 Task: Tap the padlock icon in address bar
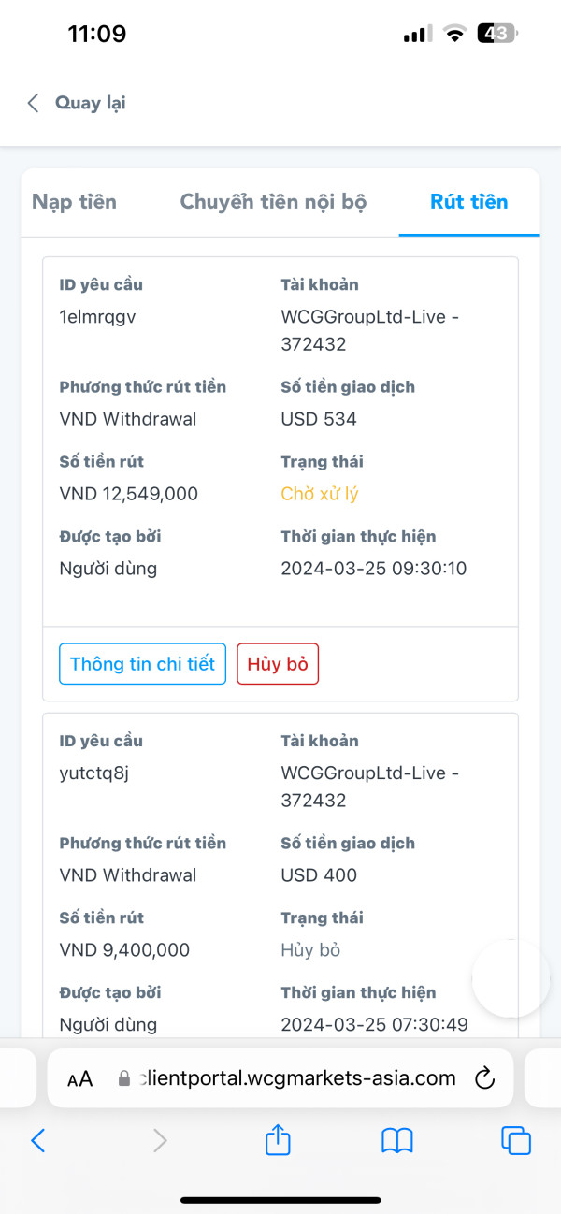coord(124,1078)
